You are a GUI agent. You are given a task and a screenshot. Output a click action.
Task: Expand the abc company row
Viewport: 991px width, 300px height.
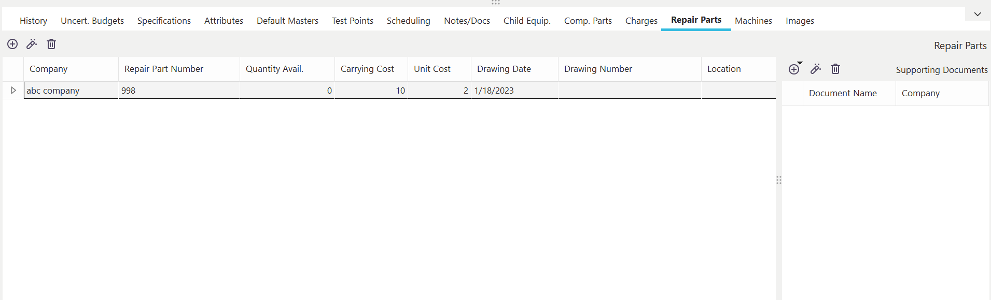tap(13, 91)
